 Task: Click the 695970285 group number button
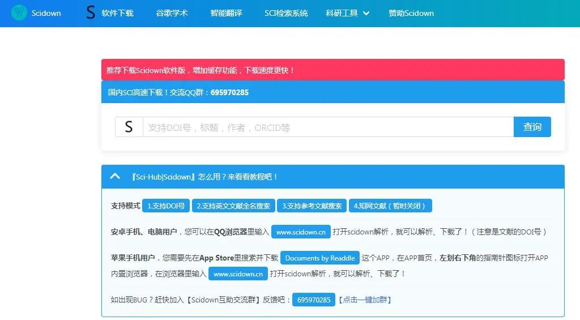click(314, 300)
